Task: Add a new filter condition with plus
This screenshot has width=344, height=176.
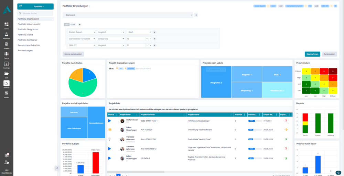Action: pos(79,24)
